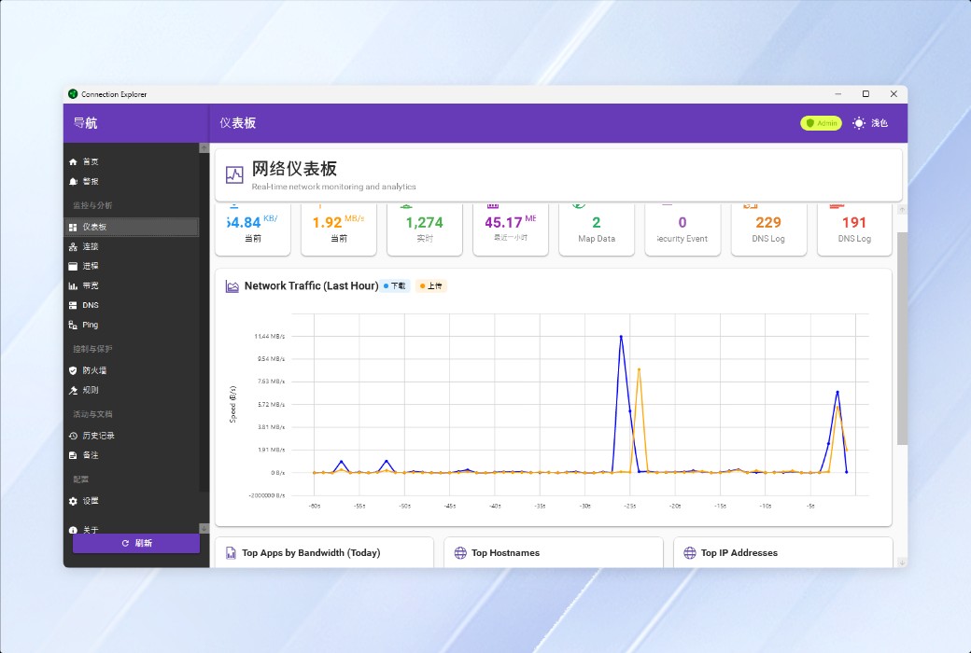
Task: Click the tallest blue download peak point
Action: [x=621, y=337]
